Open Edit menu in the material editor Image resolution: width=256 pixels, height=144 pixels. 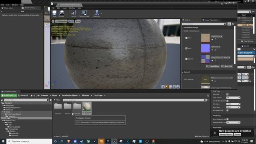[x=58, y=8]
